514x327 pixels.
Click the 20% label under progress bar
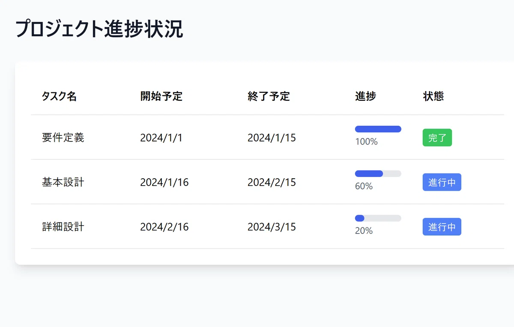[x=364, y=231]
